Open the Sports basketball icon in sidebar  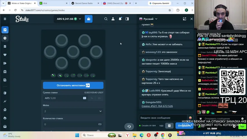click(5, 38)
